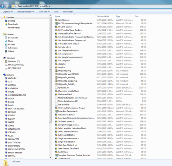Image resolution: width=172 pixels, height=166 pixels.
Task: Click navigation pane scroll down arrow
Action: (x=50, y=158)
